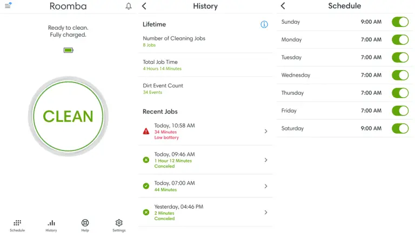
Task: Select 'Total Job Time' text
Action: pyautogui.click(x=160, y=62)
